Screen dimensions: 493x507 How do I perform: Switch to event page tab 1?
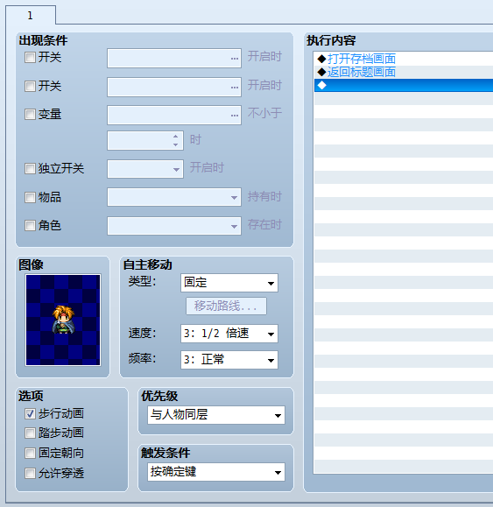[x=31, y=15]
